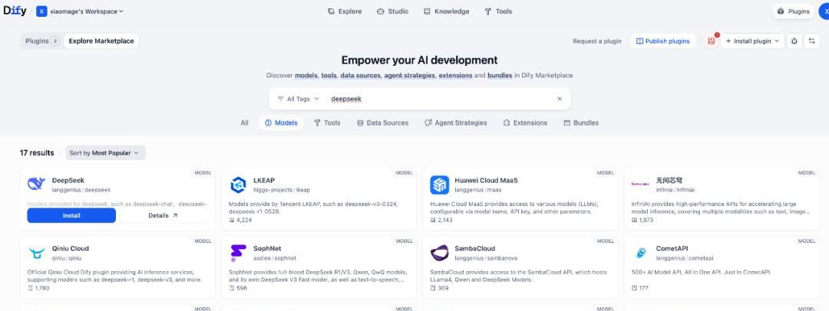Switch to the installed Plugins tab

[41, 41]
